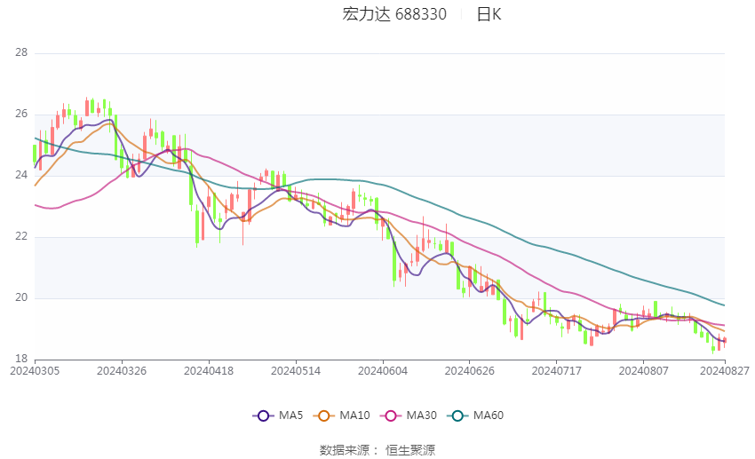This screenshot has height=459, width=755.
Task: Select the 20240326 date axis label
Action: tap(122, 371)
